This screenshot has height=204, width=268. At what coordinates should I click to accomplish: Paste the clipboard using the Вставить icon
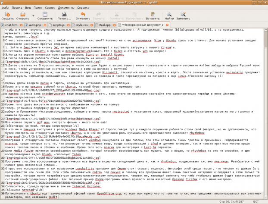(x=150, y=15)
